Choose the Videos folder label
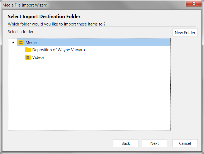 coord(38,57)
